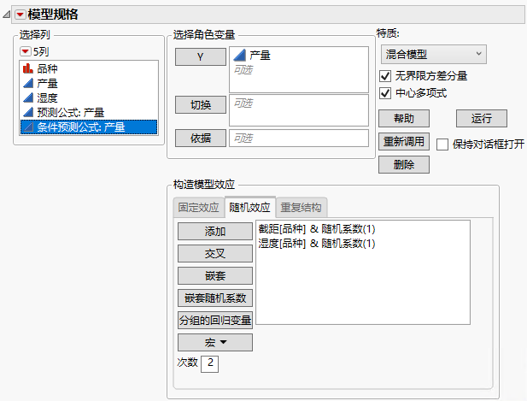Click the empty 切换 role field

click(x=299, y=110)
